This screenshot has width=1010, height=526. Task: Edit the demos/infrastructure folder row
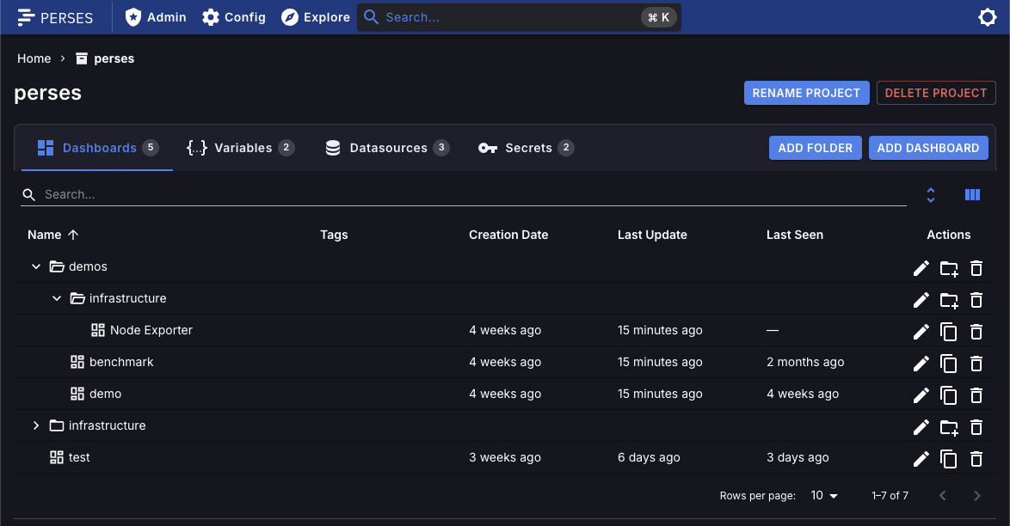(921, 299)
